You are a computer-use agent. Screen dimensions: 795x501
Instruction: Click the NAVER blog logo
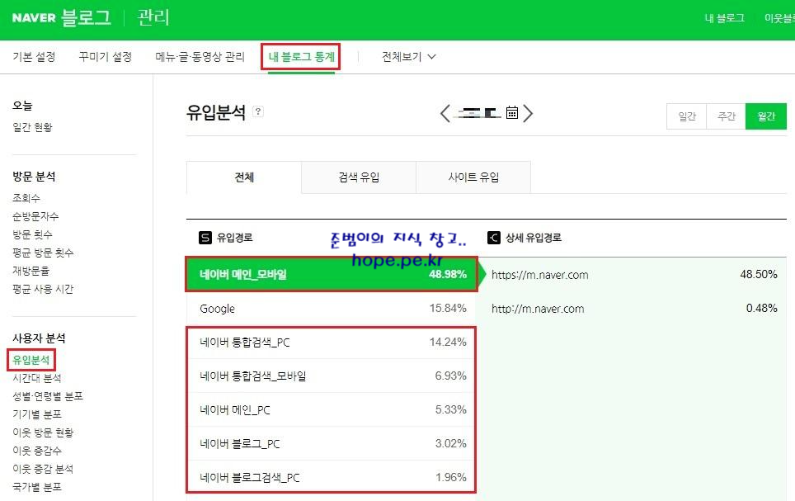[x=61, y=18]
